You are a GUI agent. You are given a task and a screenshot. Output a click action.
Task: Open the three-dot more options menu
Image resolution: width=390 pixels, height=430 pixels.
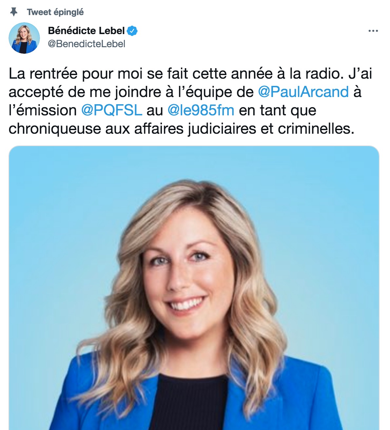[373, 31]
